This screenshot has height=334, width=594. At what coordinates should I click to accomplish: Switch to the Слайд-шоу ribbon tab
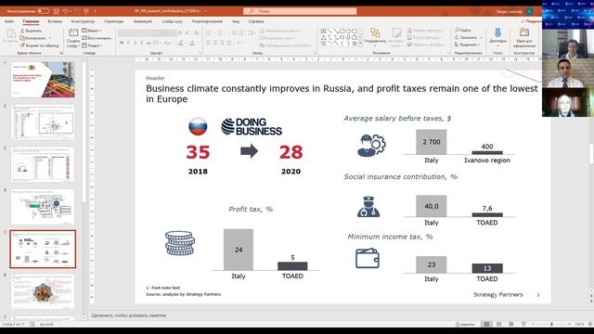(172, 21)
